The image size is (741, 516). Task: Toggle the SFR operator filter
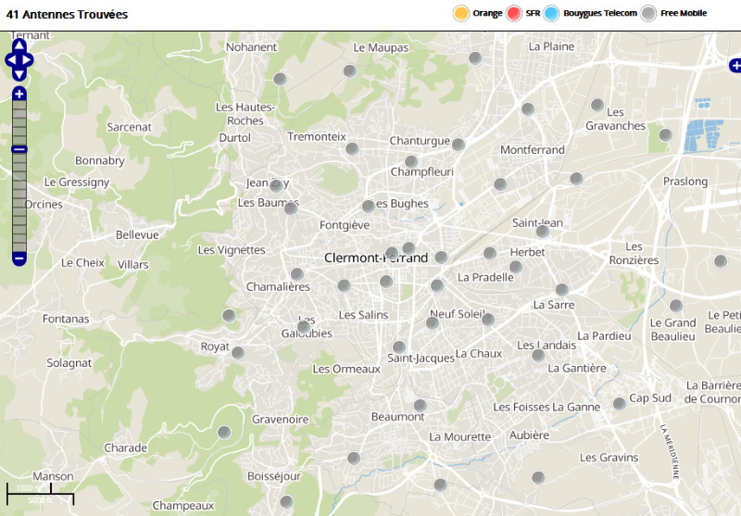(x=514, y=13)
